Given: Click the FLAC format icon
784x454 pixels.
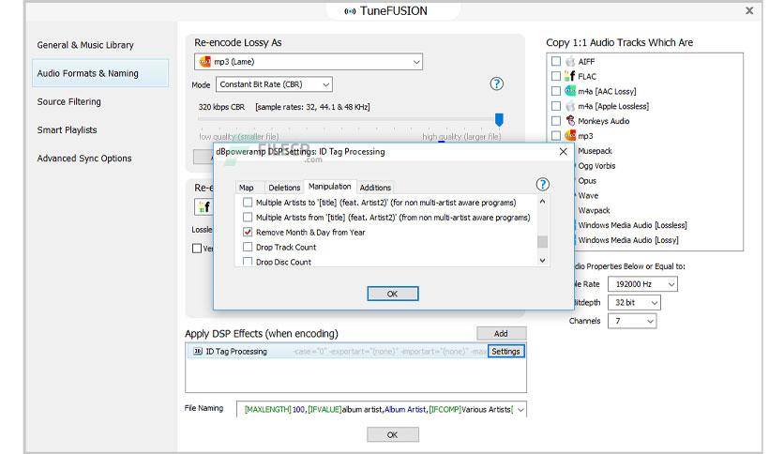Looking at the screenshot, I should click(x=570, y=76).
